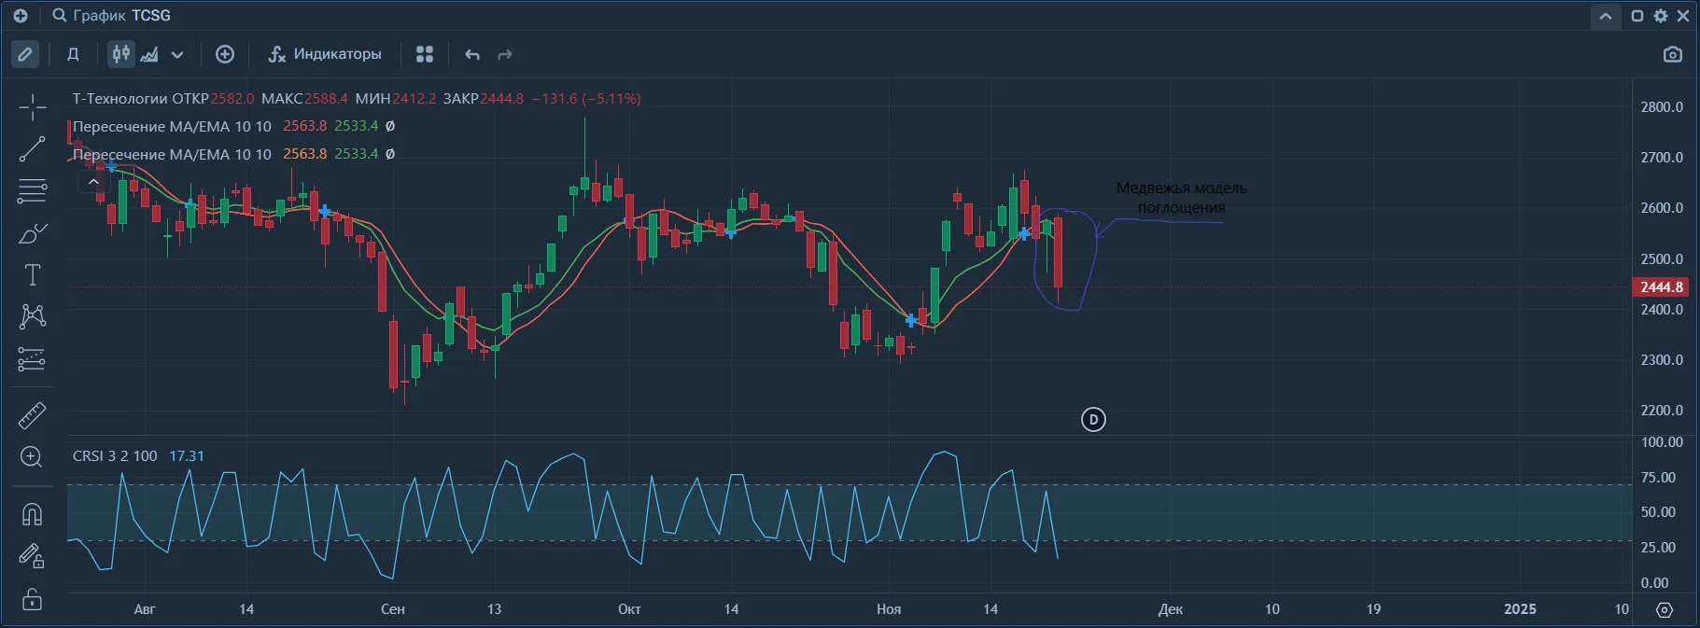Open indicator templates grid
The image size is (1700, 628).
(x=425, y=54)
